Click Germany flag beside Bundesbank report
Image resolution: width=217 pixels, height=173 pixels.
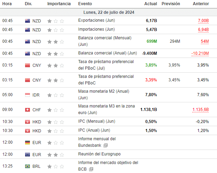click(28, 142)
